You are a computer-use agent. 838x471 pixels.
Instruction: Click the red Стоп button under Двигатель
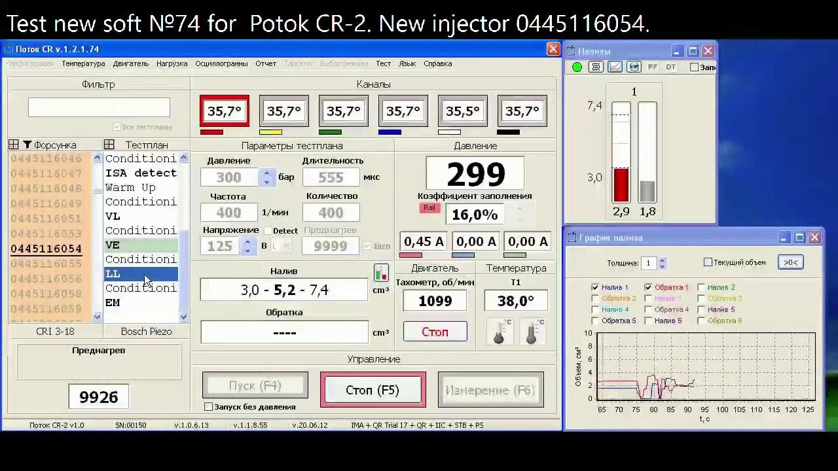pos(435,332)
